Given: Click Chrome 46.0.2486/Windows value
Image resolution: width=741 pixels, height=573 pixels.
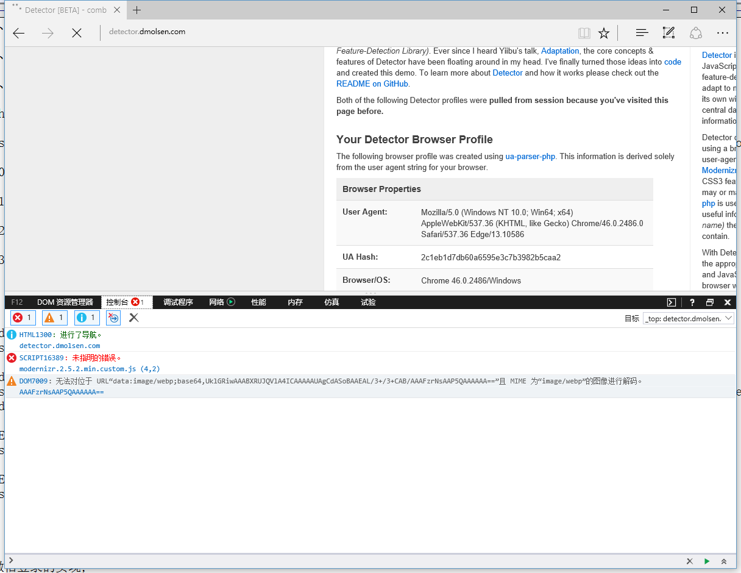Looking at the screenshot, I should coord(471,280).
